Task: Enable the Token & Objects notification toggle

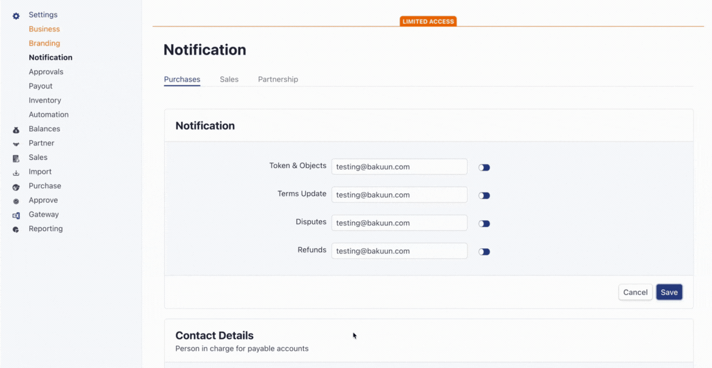Action: click(x=484, y=167)
